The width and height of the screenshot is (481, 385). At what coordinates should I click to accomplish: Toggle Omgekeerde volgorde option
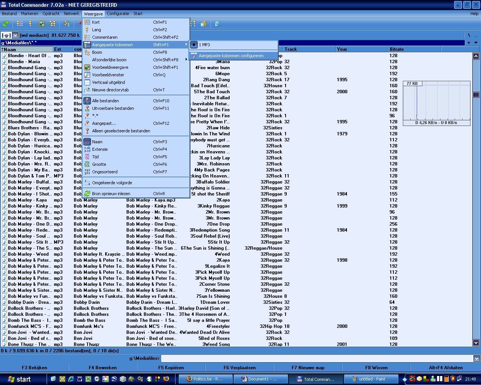[136, 183]
